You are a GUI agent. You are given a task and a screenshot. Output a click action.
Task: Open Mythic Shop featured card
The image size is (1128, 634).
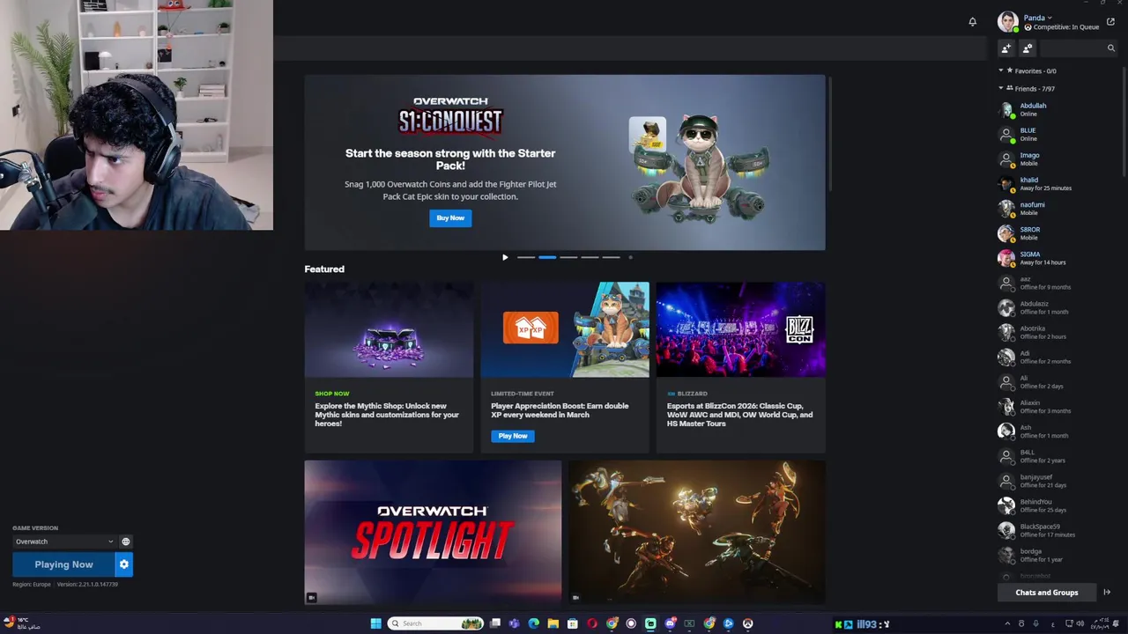click(x=389, y=367)
